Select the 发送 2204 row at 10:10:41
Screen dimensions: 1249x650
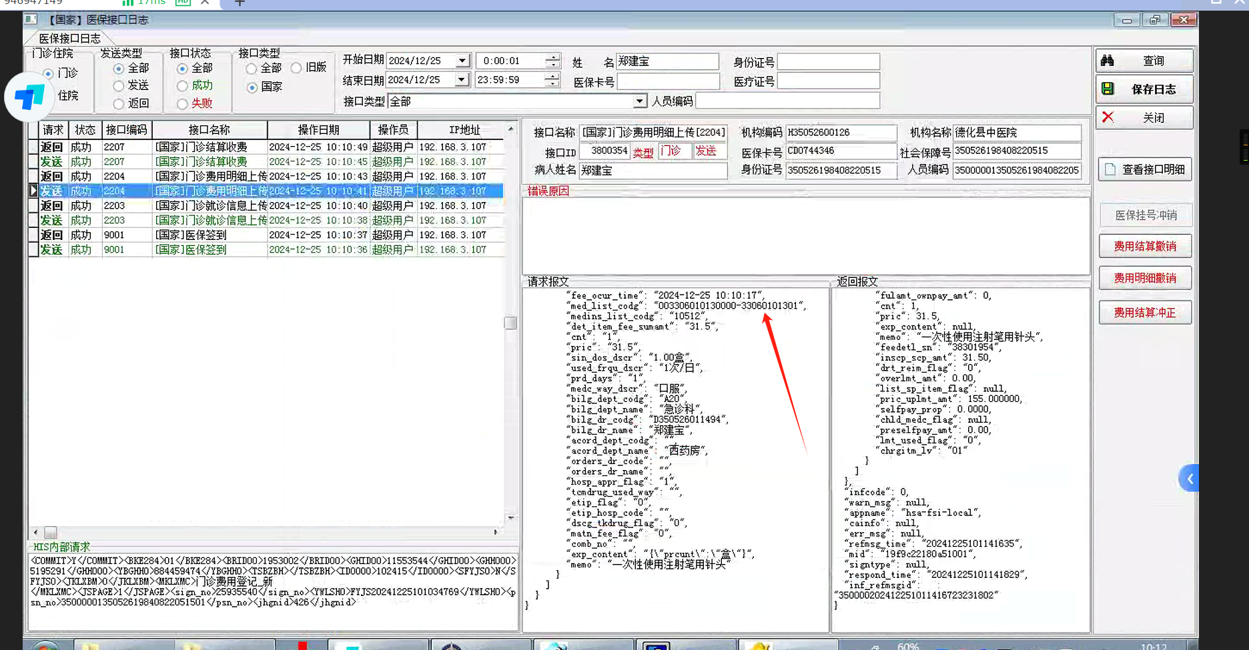pyautogui.click(x=267, y=191)
